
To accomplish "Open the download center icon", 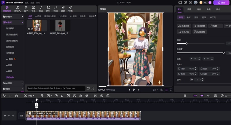I will point(191,3).
